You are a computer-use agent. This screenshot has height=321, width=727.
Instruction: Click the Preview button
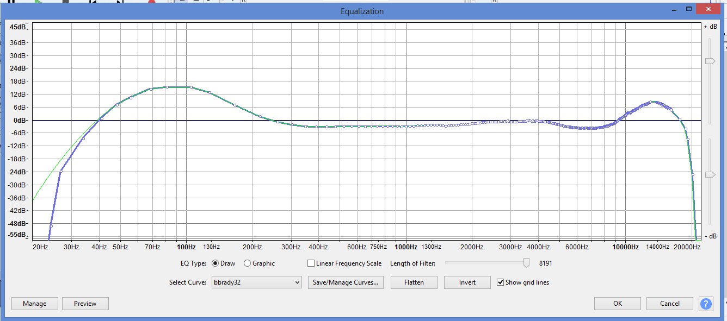[x=85, y=304]
